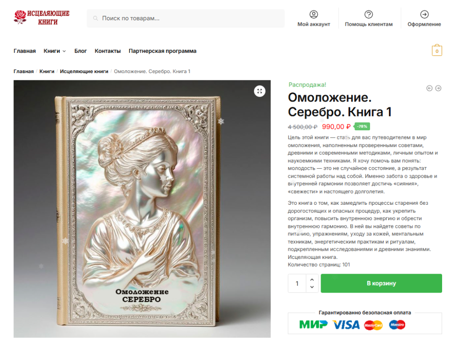Go to next product arrow
The height and width of the screenshot is (354, 461).
[x=438, y=88]
